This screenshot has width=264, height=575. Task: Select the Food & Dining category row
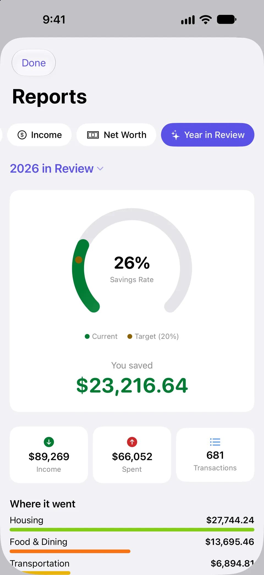(132, 545)
